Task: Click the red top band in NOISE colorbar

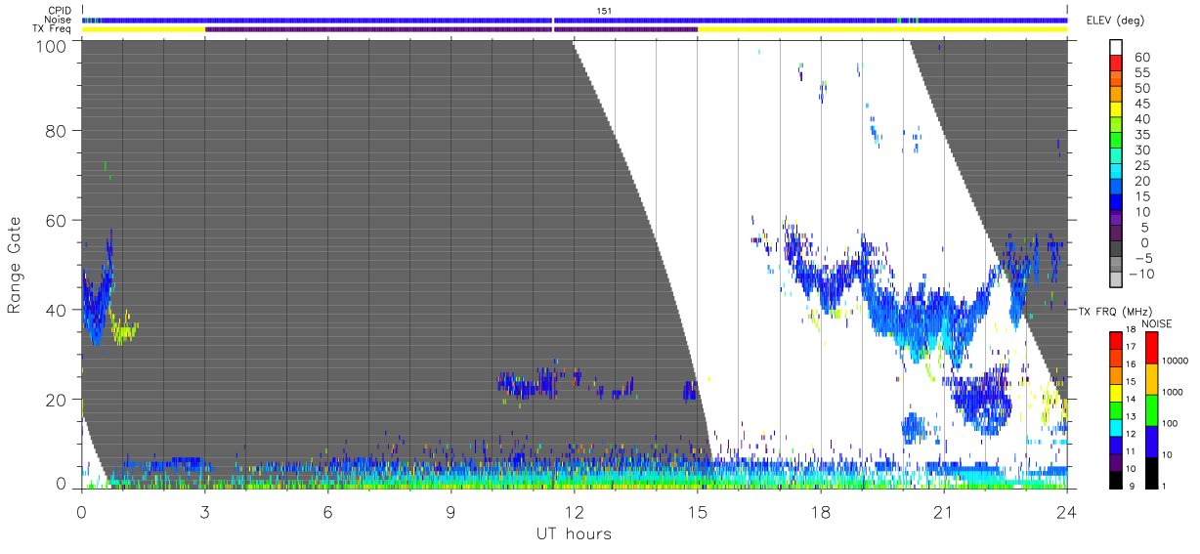Action: pyautogui.click(x=1151, y=346)
